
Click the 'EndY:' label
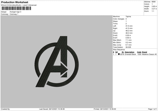click(x=115, y=38)
